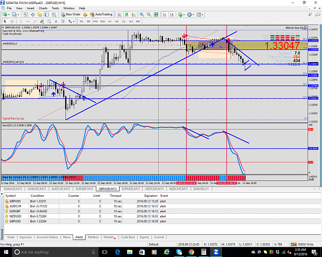
Task: Switch timeframe to H1
Action: point(110,21)
